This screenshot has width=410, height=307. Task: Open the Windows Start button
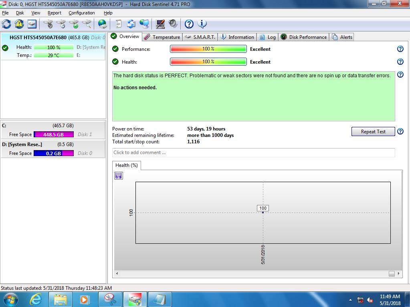(x=10, y=299)
